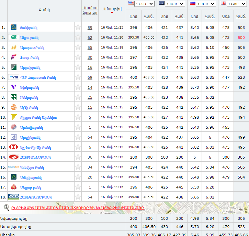This screenshot has height=236, width=249.
Task: Click the Converse Bank logo icon
Action: [x=14, y=167]
